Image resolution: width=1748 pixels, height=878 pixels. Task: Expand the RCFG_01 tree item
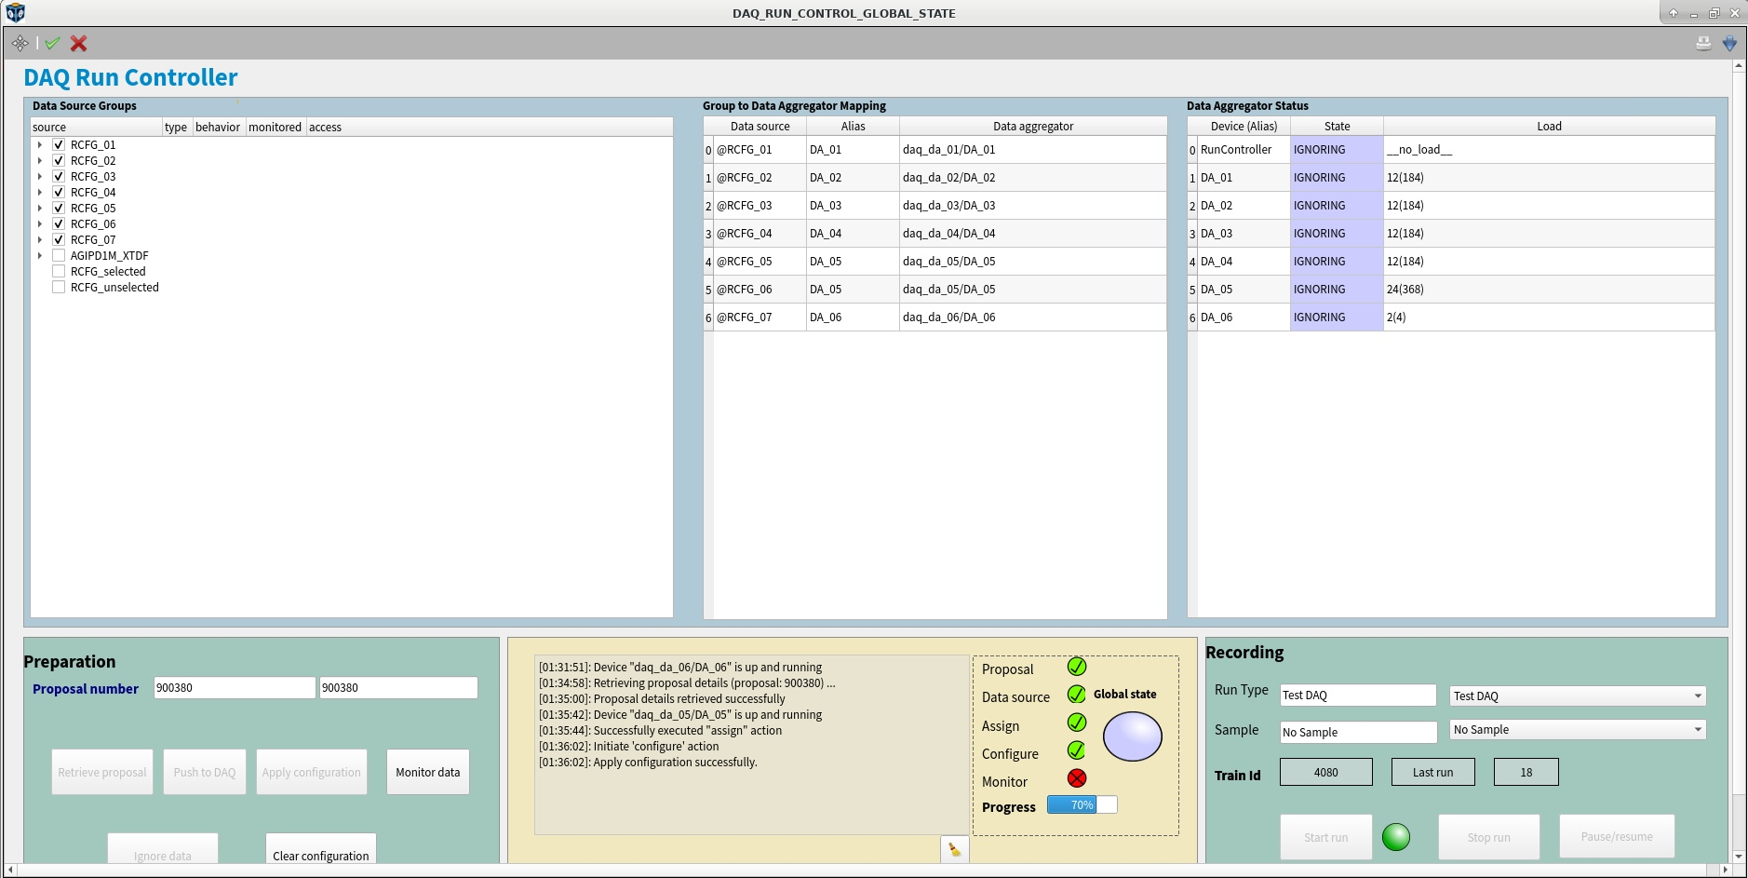tap(39, 144)
